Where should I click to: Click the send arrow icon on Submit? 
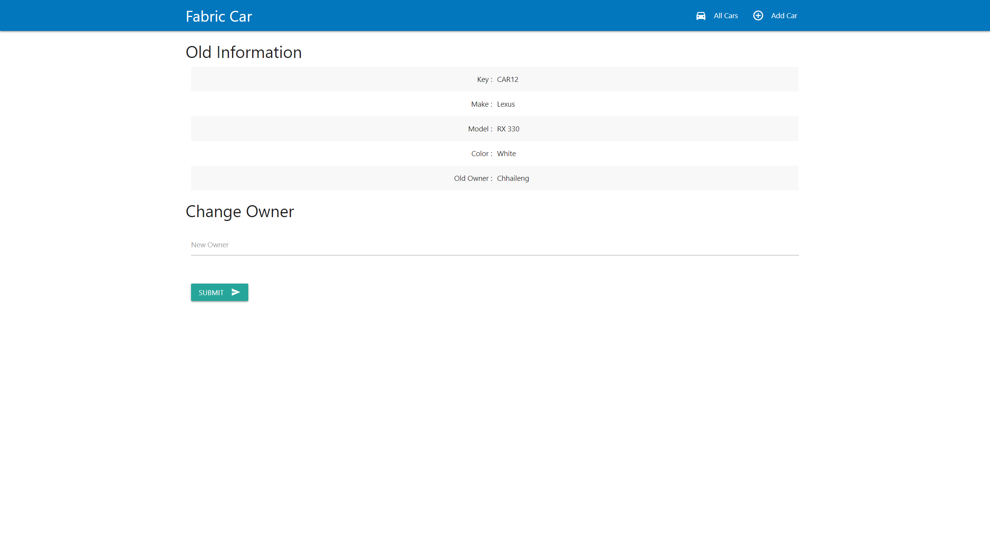(236, 292)
